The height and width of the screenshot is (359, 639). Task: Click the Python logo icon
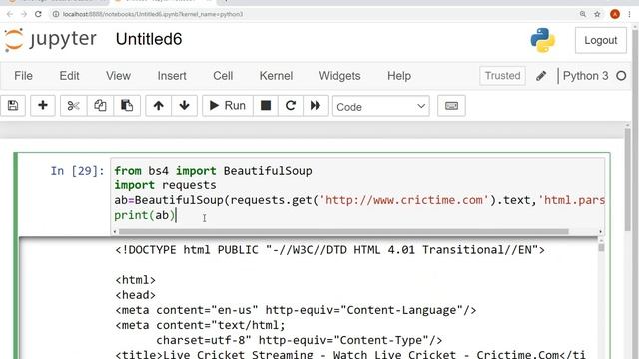[543, 40]
